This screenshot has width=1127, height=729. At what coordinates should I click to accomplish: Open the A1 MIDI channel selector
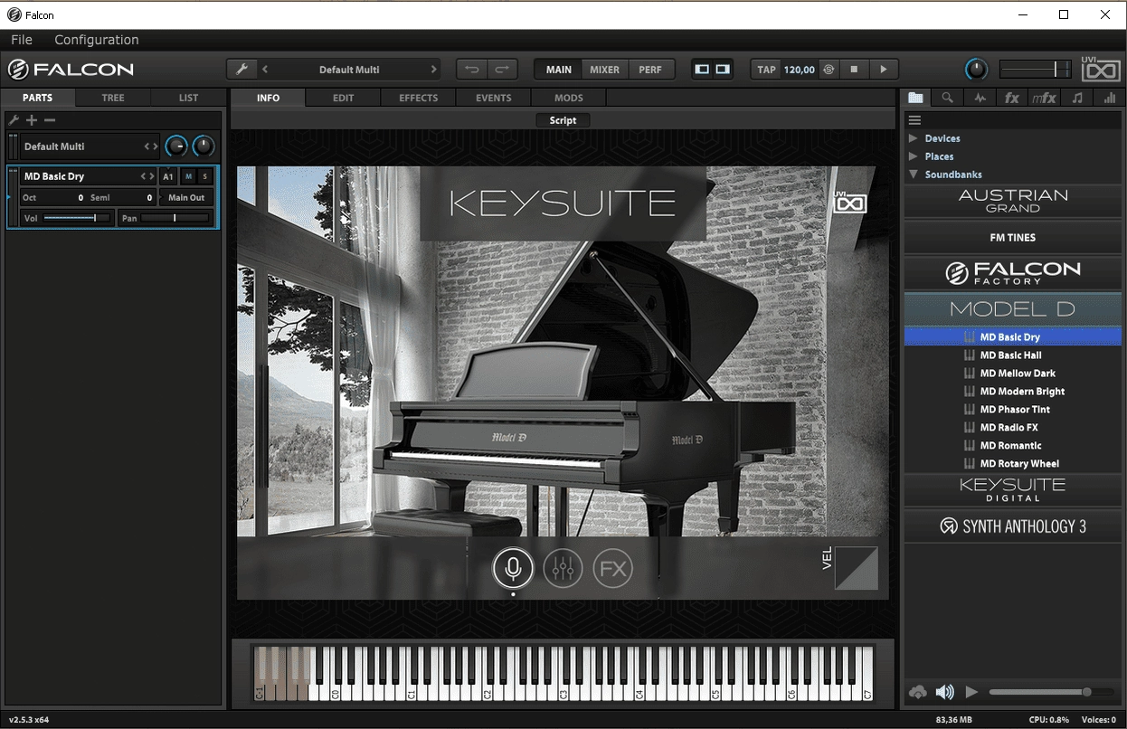tap(168, 176)
